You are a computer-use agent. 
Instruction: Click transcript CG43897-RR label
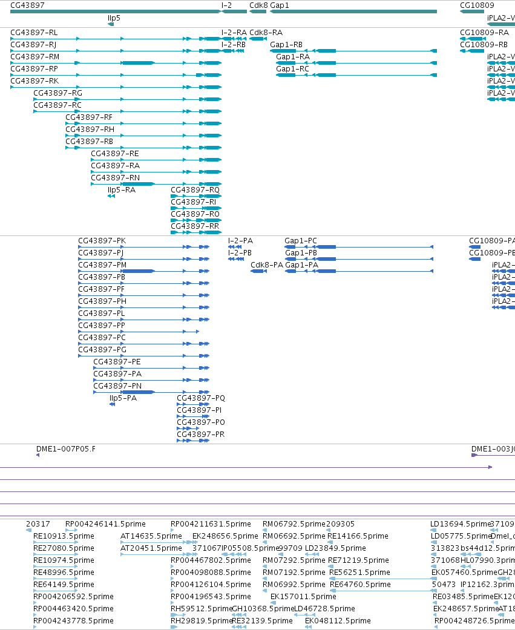(195, 225)
